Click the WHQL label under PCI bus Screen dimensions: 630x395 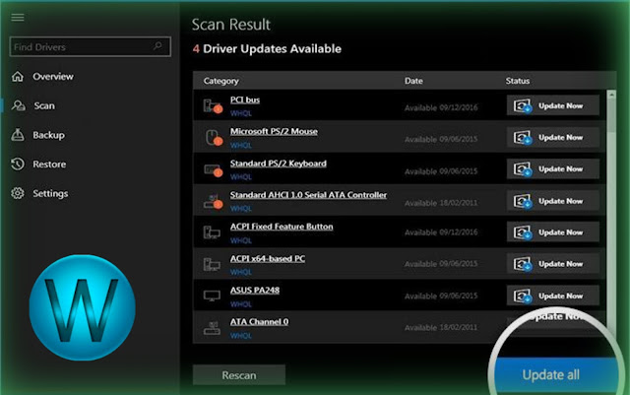tap(240, 113)
